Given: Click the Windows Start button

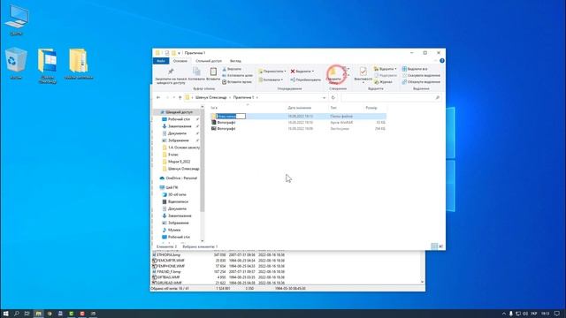Looking at the screenshot, I should 5,314.
